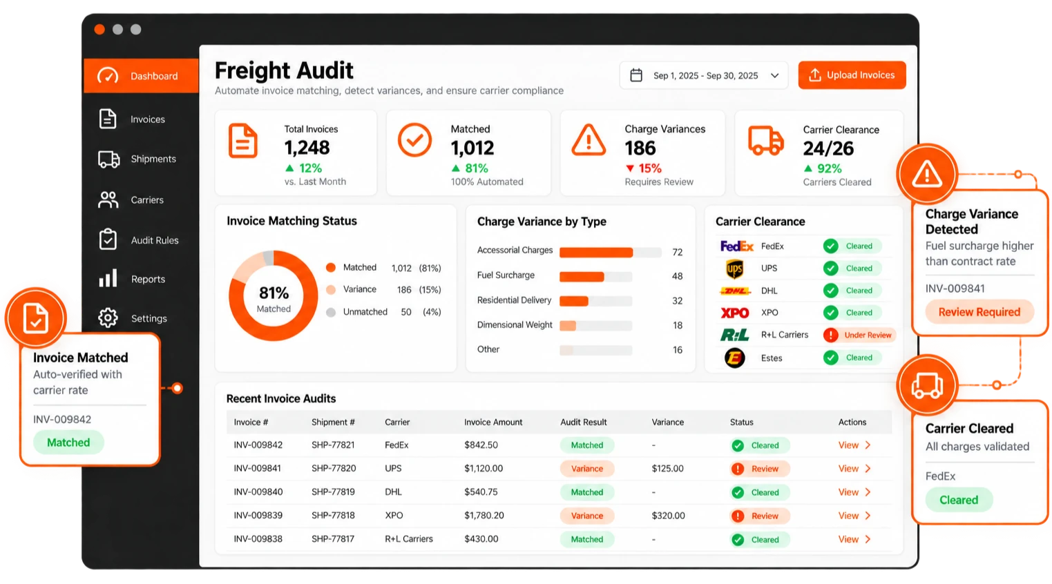Click the orange Matched legend swatch
Image resolution: width=1052 pixels, height=584 pixels.
(331, 267)
